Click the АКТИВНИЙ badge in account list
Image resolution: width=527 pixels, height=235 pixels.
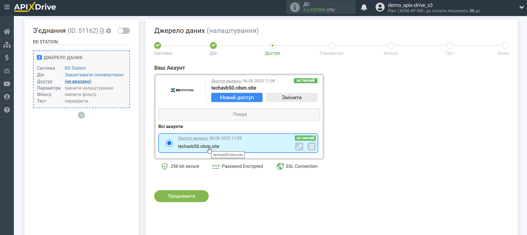[305, 138]
